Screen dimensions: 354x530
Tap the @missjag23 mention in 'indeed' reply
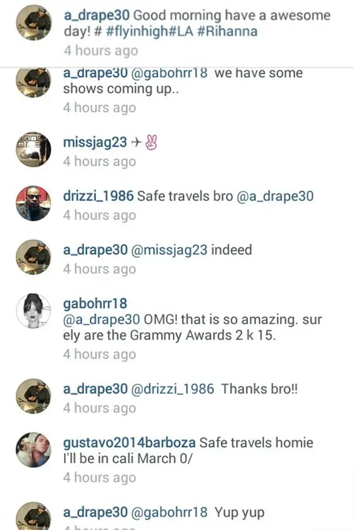coord(169,250)
